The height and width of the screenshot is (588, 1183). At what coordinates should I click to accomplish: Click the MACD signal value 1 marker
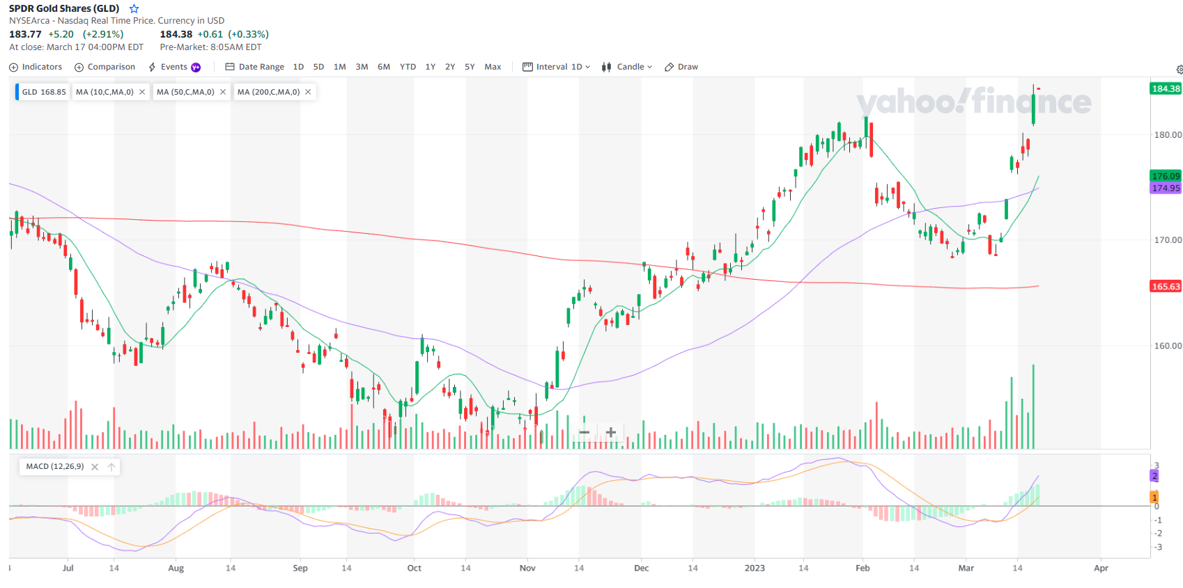1154,498
